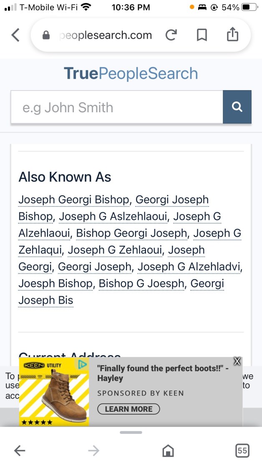Tap the bottom forward arrow
The image size is (262, 466).
point(94,451)
